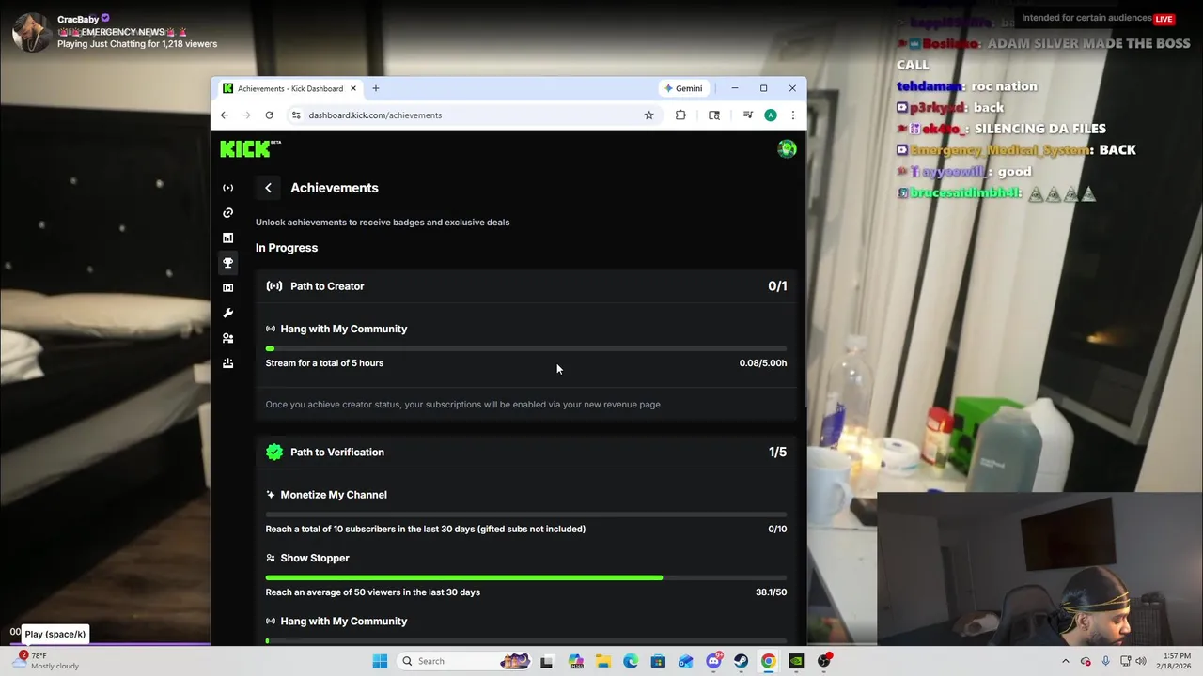Open a new Chrome tab
The image size is (1203, 676).
click(x=375, y=88)
